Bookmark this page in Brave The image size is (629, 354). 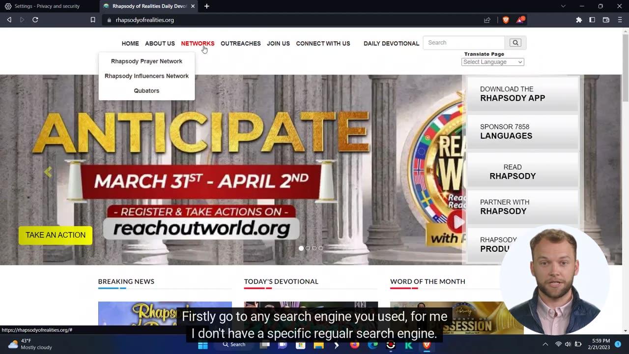coord(92,20)
